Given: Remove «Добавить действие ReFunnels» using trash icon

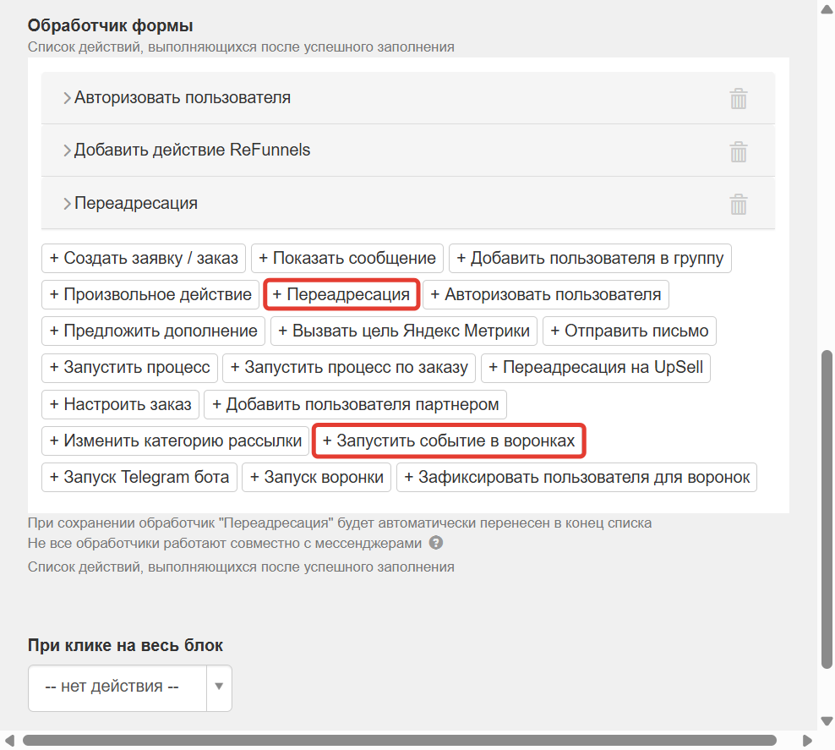Looking at the screenshot, I should pos(738,151).
